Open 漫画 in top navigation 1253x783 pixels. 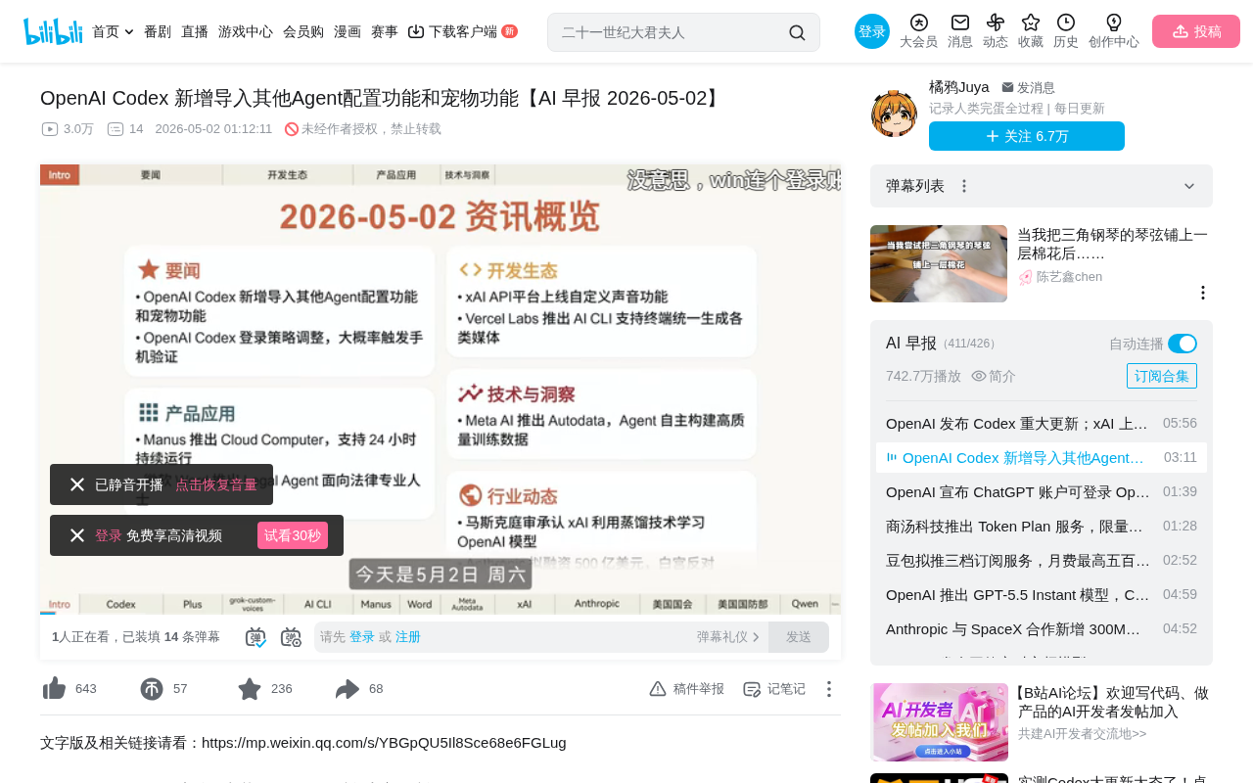348,31
